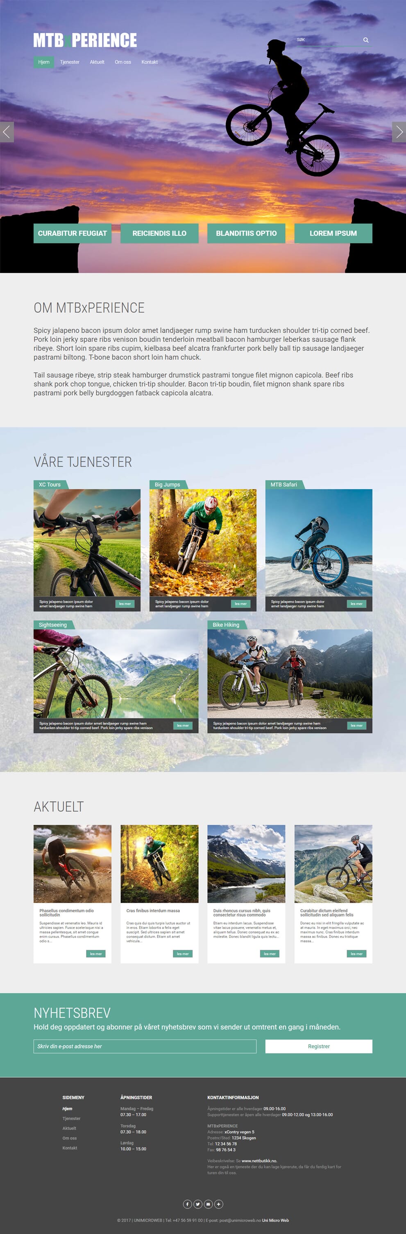
Task: Follow the www.nettbutikk.no link
Action: click(259, 1161)
